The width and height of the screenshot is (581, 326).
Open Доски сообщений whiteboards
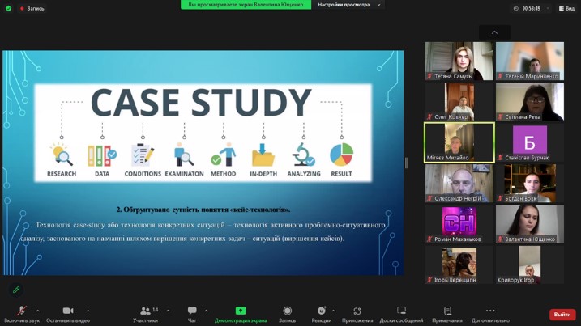click(401, 311)
